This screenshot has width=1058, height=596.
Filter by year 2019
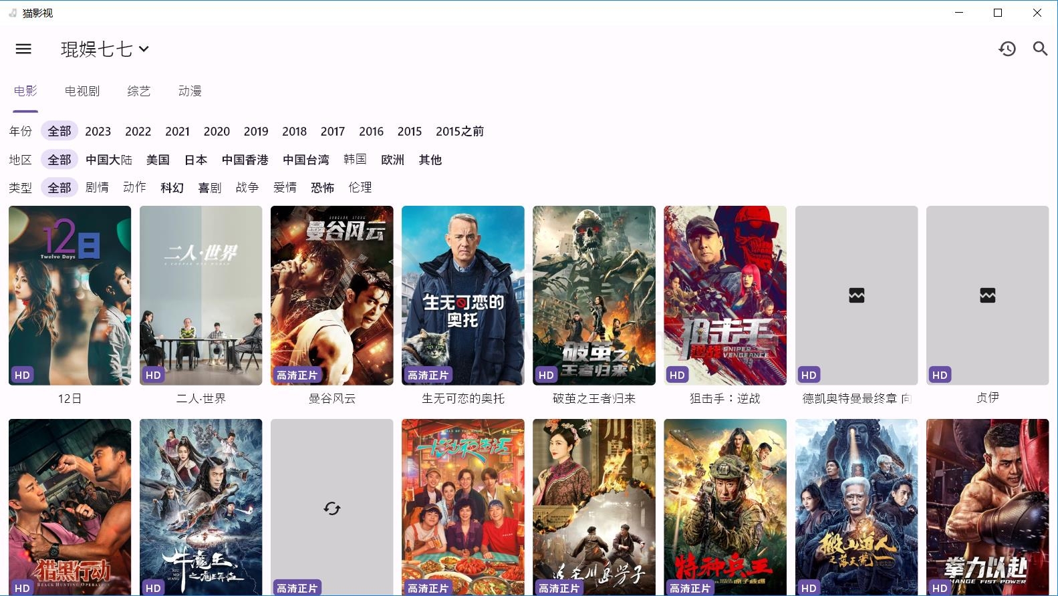tap(256, 132)
